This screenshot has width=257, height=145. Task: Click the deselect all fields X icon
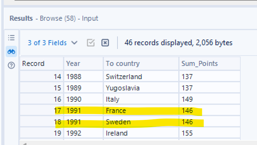[105, 43]
